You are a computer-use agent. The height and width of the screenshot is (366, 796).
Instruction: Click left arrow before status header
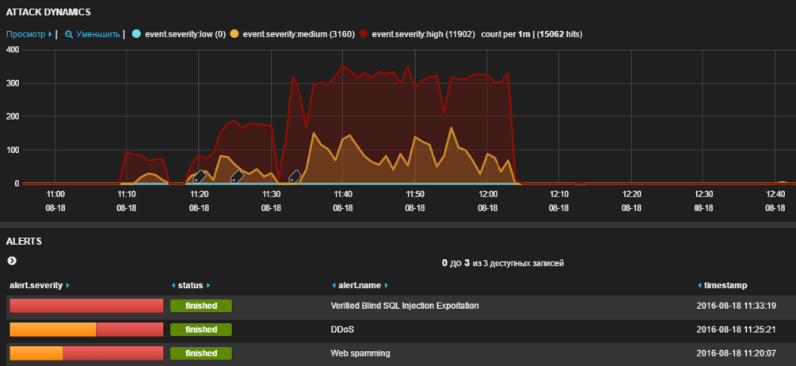click(x=173, y=286)
